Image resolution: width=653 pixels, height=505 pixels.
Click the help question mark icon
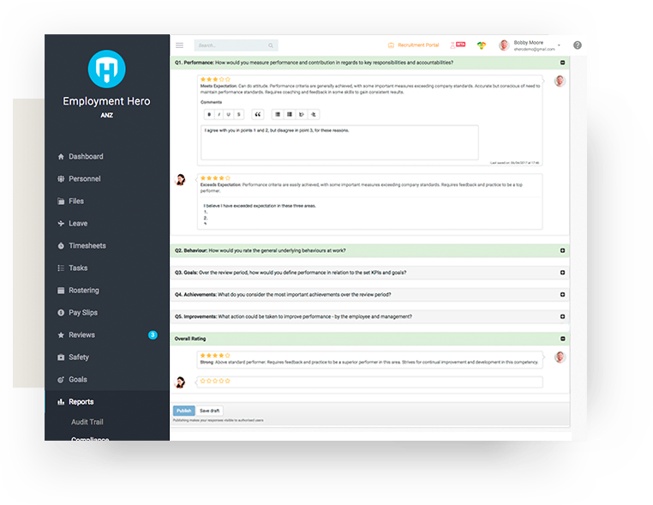[x=578, y=45]
